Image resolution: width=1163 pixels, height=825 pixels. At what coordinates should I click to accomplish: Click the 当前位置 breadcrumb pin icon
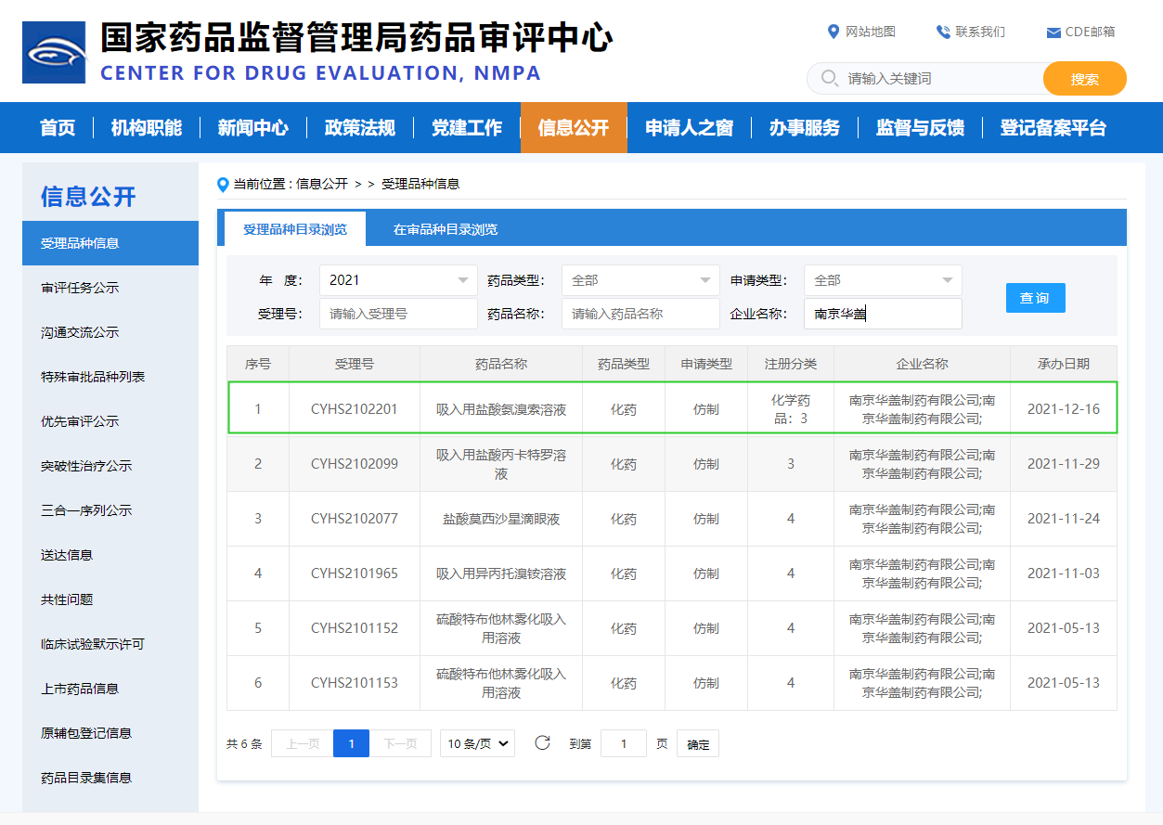pos(223,185)
